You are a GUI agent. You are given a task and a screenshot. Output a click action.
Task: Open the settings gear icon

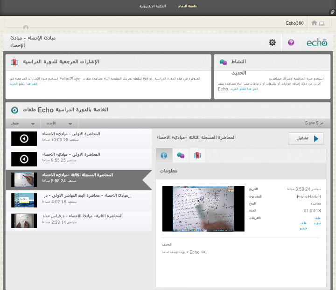click(x=272, y=42)
